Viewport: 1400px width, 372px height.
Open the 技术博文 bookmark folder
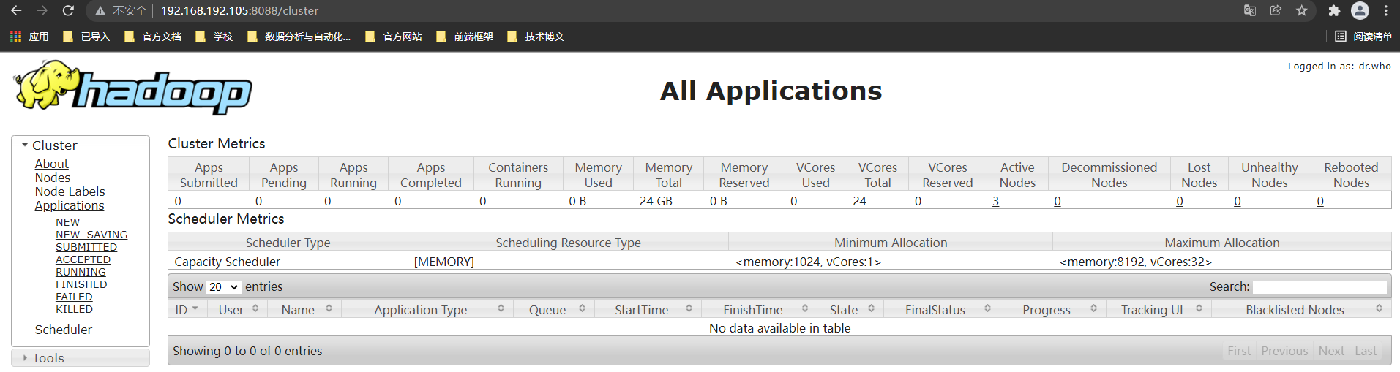(535, 37)
